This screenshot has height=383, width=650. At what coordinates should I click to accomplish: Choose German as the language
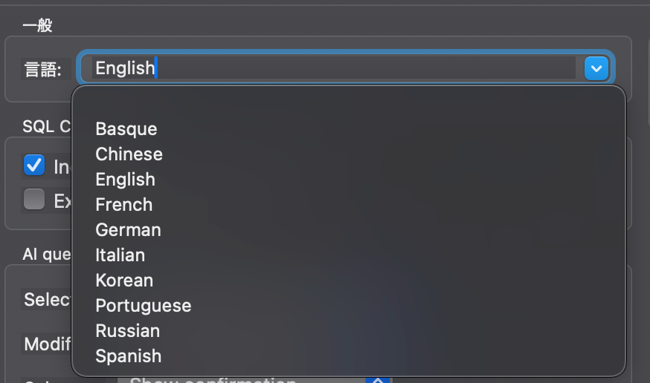pos(128,230)
